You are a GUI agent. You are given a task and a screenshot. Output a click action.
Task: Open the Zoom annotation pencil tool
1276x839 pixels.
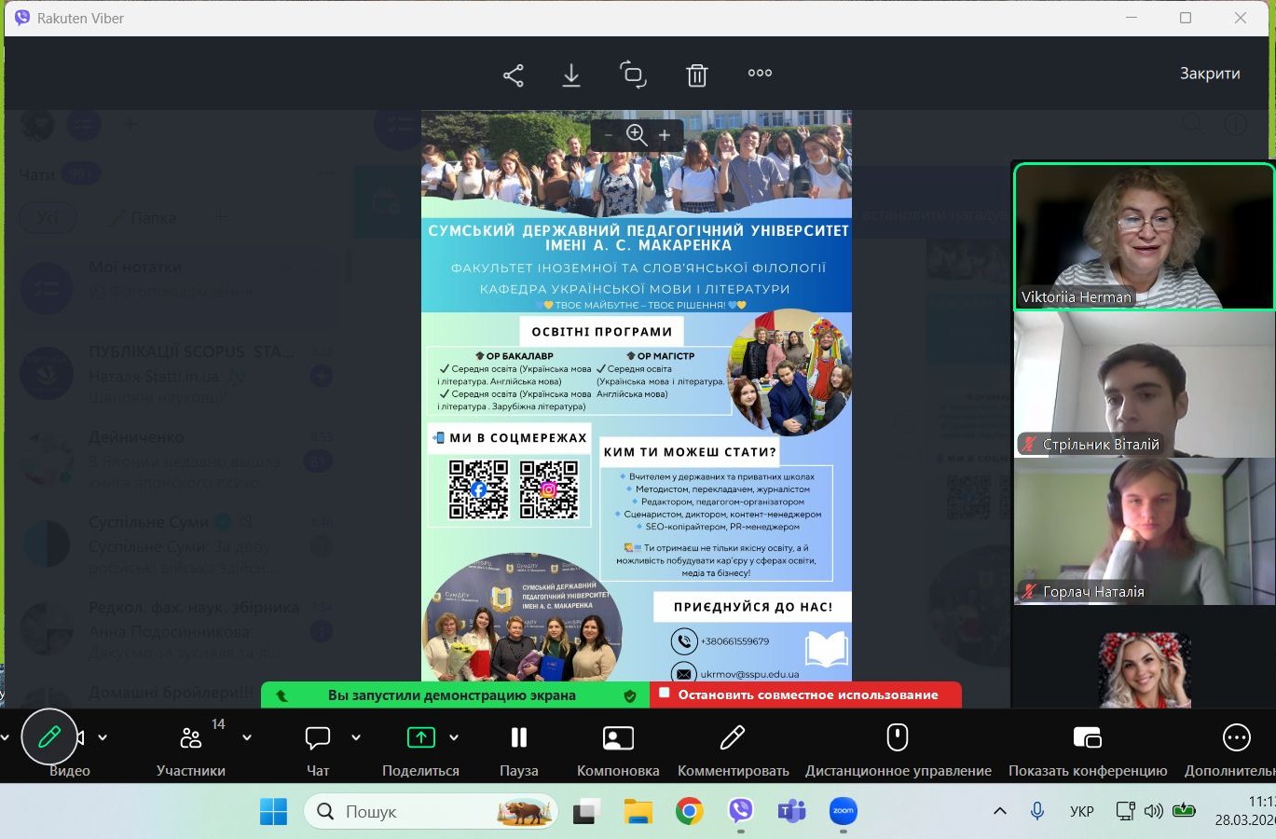click(x=49, y=737)
